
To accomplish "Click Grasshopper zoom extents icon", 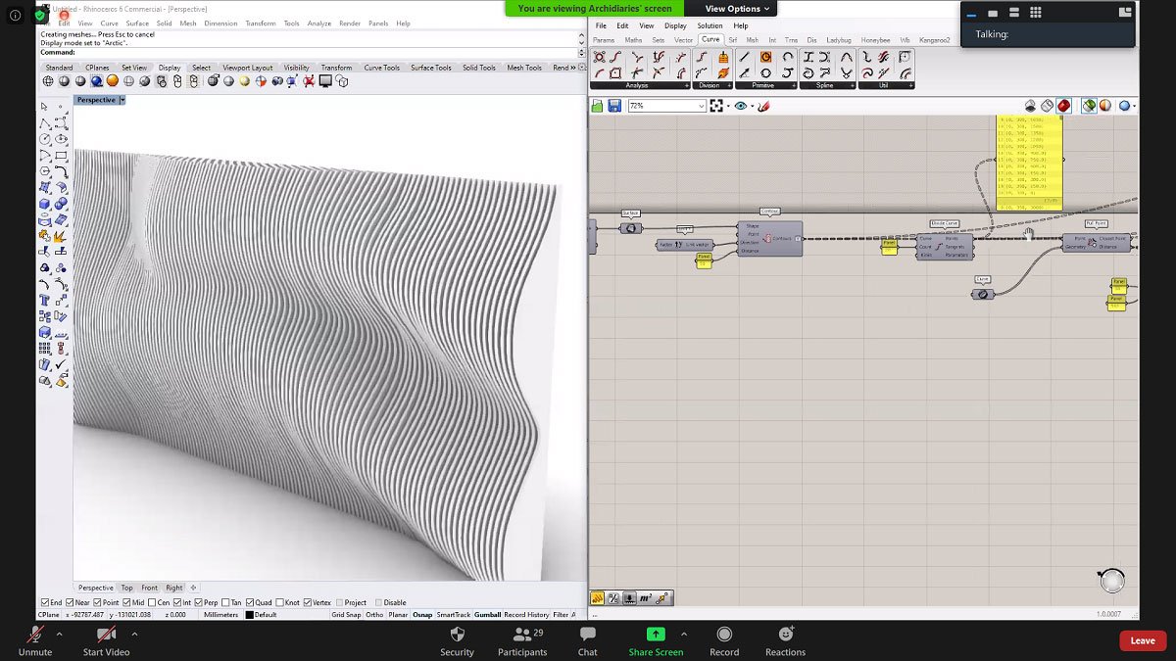I will pos(716,106).
